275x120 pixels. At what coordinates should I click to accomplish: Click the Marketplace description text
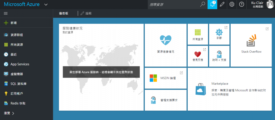click(x=239, y=93)
